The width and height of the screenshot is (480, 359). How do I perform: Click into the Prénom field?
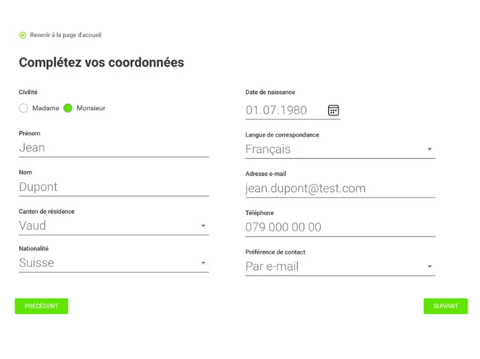[113, 148]
